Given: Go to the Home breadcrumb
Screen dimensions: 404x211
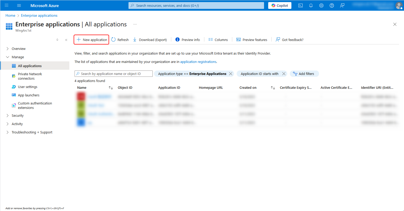Looking at the screenshot, I should point(10,15).
